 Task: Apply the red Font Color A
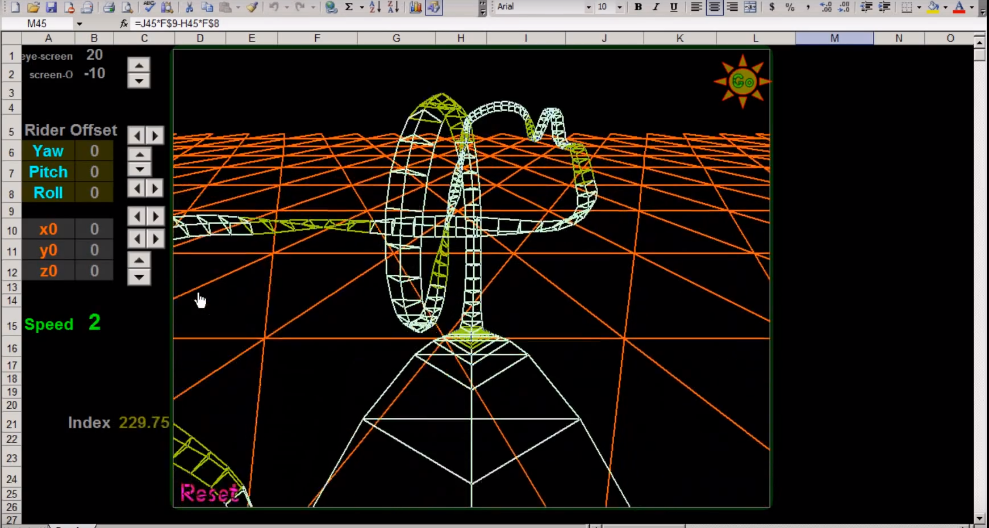tap(959, 7)
